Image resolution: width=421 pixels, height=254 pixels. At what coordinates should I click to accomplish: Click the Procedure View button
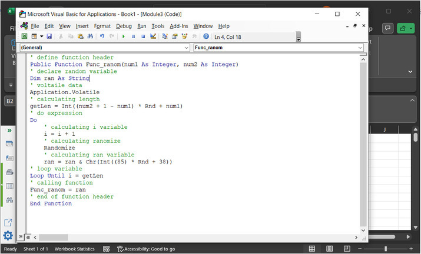21,237
